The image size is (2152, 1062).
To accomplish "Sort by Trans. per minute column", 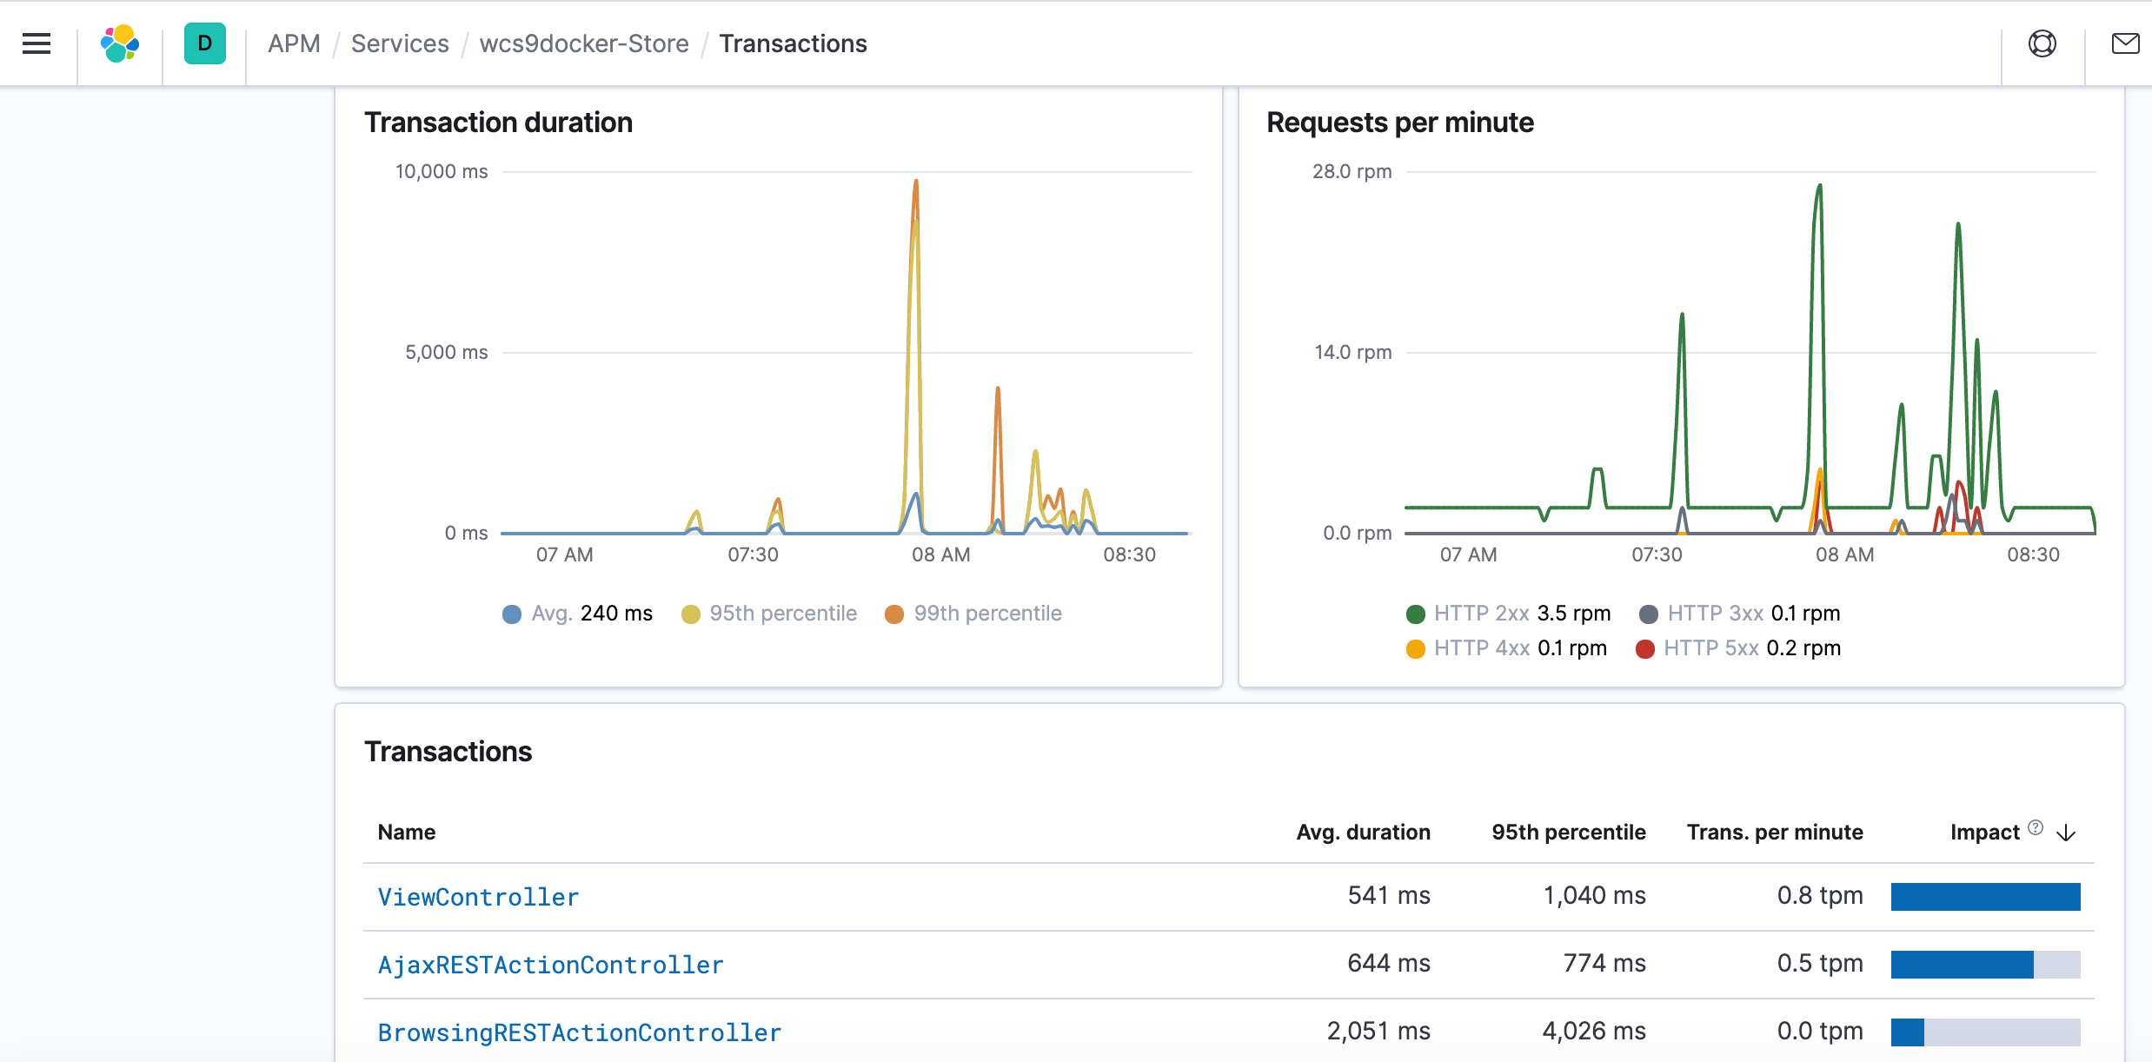I will (x=1774, y=833).
